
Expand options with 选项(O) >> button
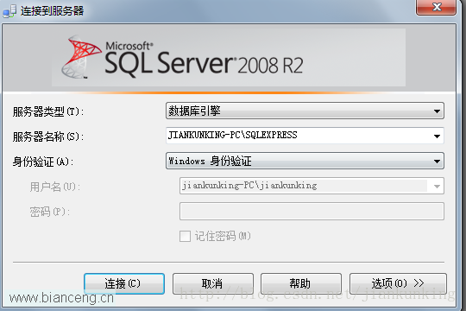point(398,283)
